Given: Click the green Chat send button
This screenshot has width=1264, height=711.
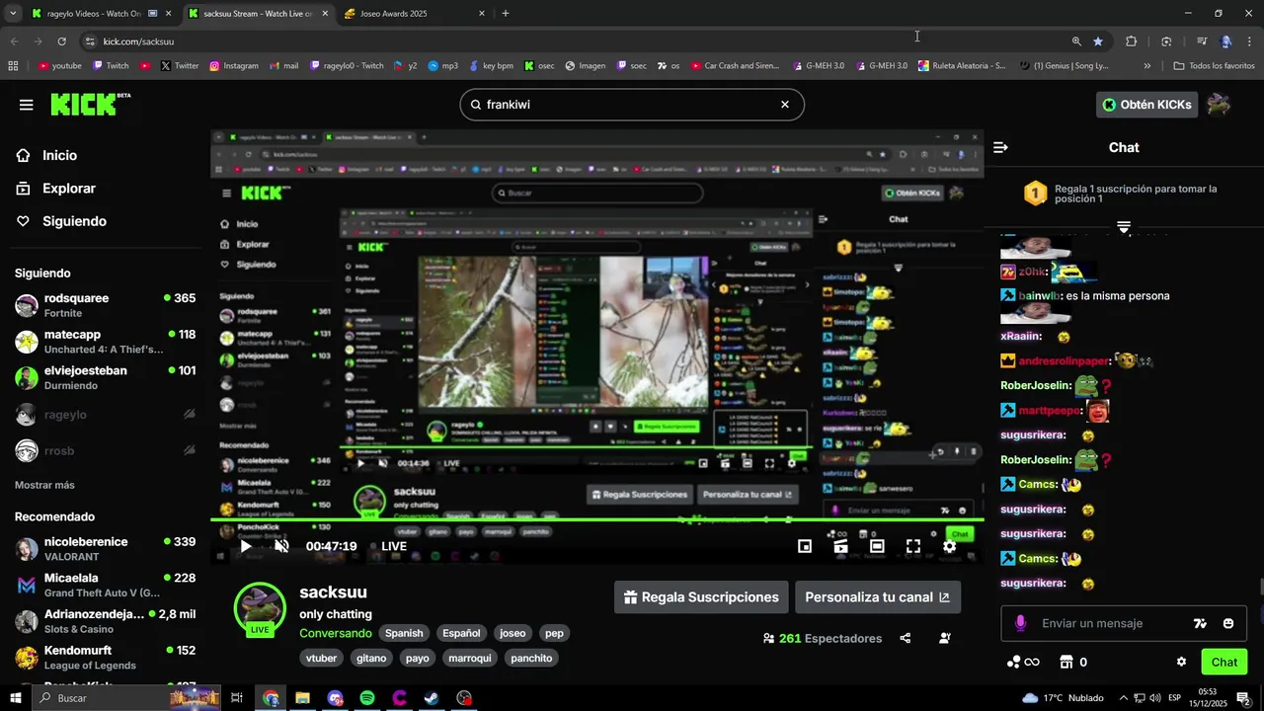Looking at the screenshot, I should coord(1224,662).
